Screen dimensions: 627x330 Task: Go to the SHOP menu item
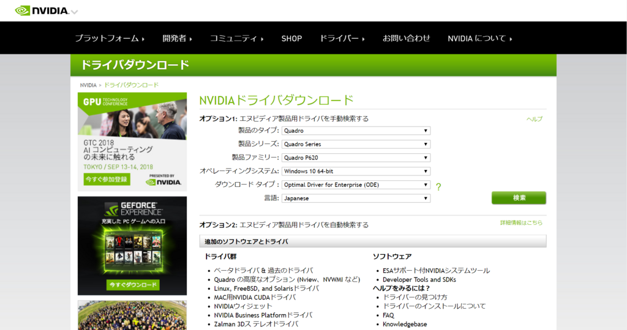coord(291,38)
